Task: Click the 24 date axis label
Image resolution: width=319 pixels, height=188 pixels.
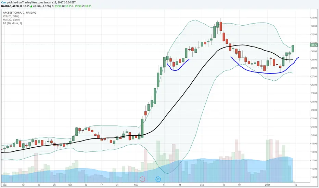Action: [x=117, y=185]
